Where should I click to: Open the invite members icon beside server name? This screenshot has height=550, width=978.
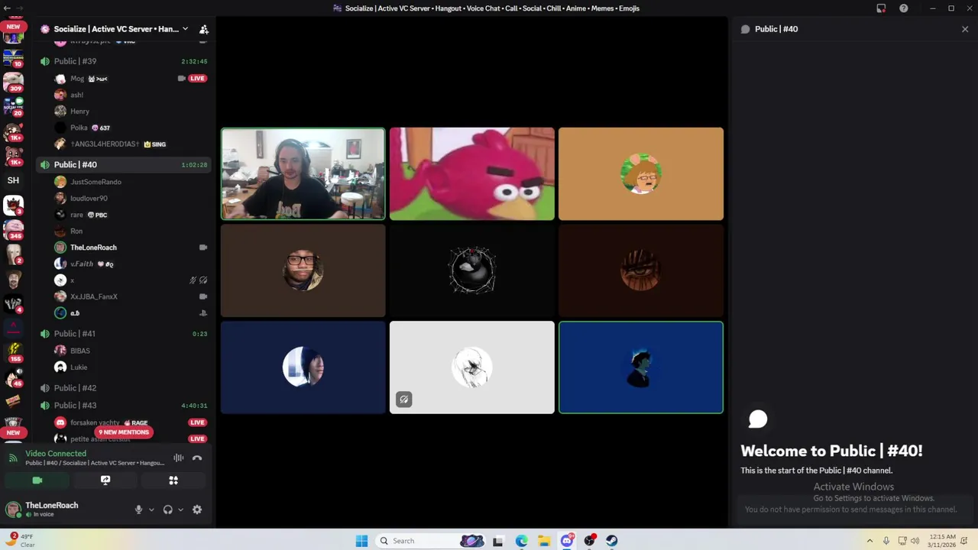pos(204,29)
